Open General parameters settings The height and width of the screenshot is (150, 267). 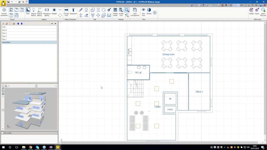4,12
